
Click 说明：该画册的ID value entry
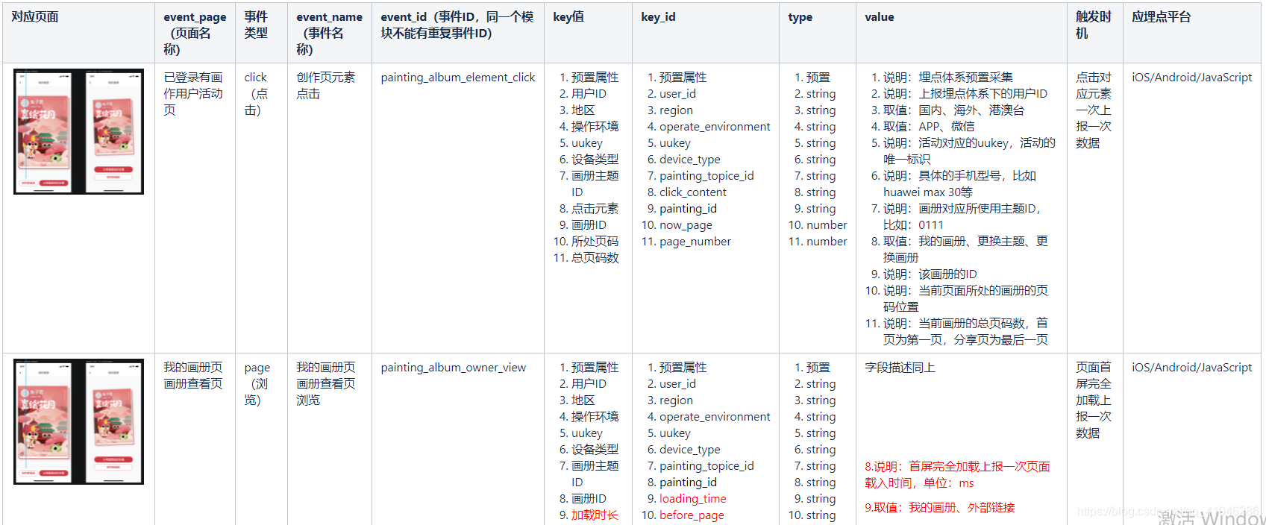(930, 274)
